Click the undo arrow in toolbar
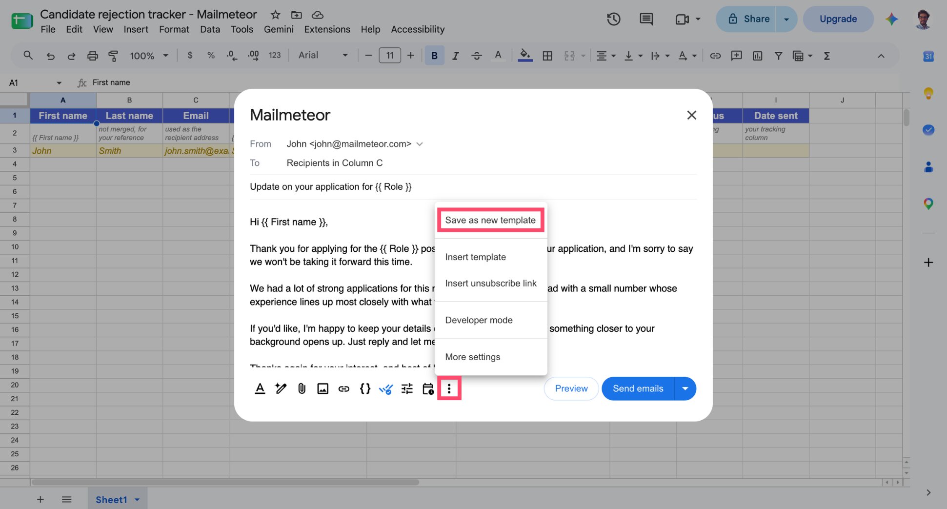This screenshot has width=947, height=509. click(50, 56)
